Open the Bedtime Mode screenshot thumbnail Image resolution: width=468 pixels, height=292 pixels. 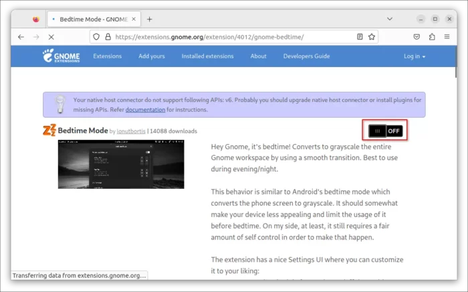[x=121, y=164]
